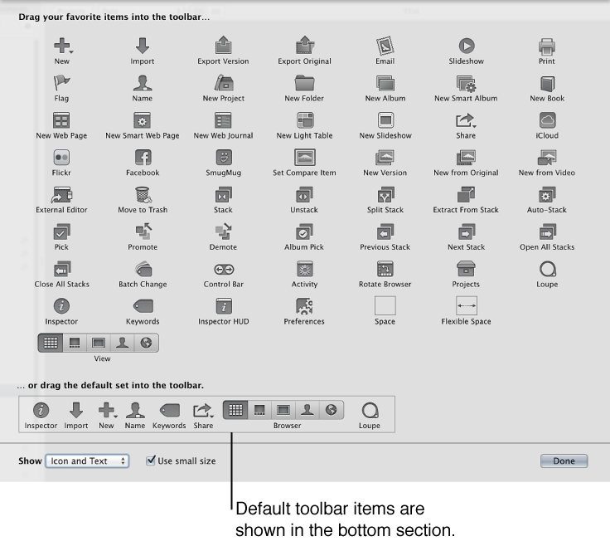The width and height of the screenshot is (610, 546).
Task: Open the Show Icon and Text dropdown
Action: [x=87, y=461]
